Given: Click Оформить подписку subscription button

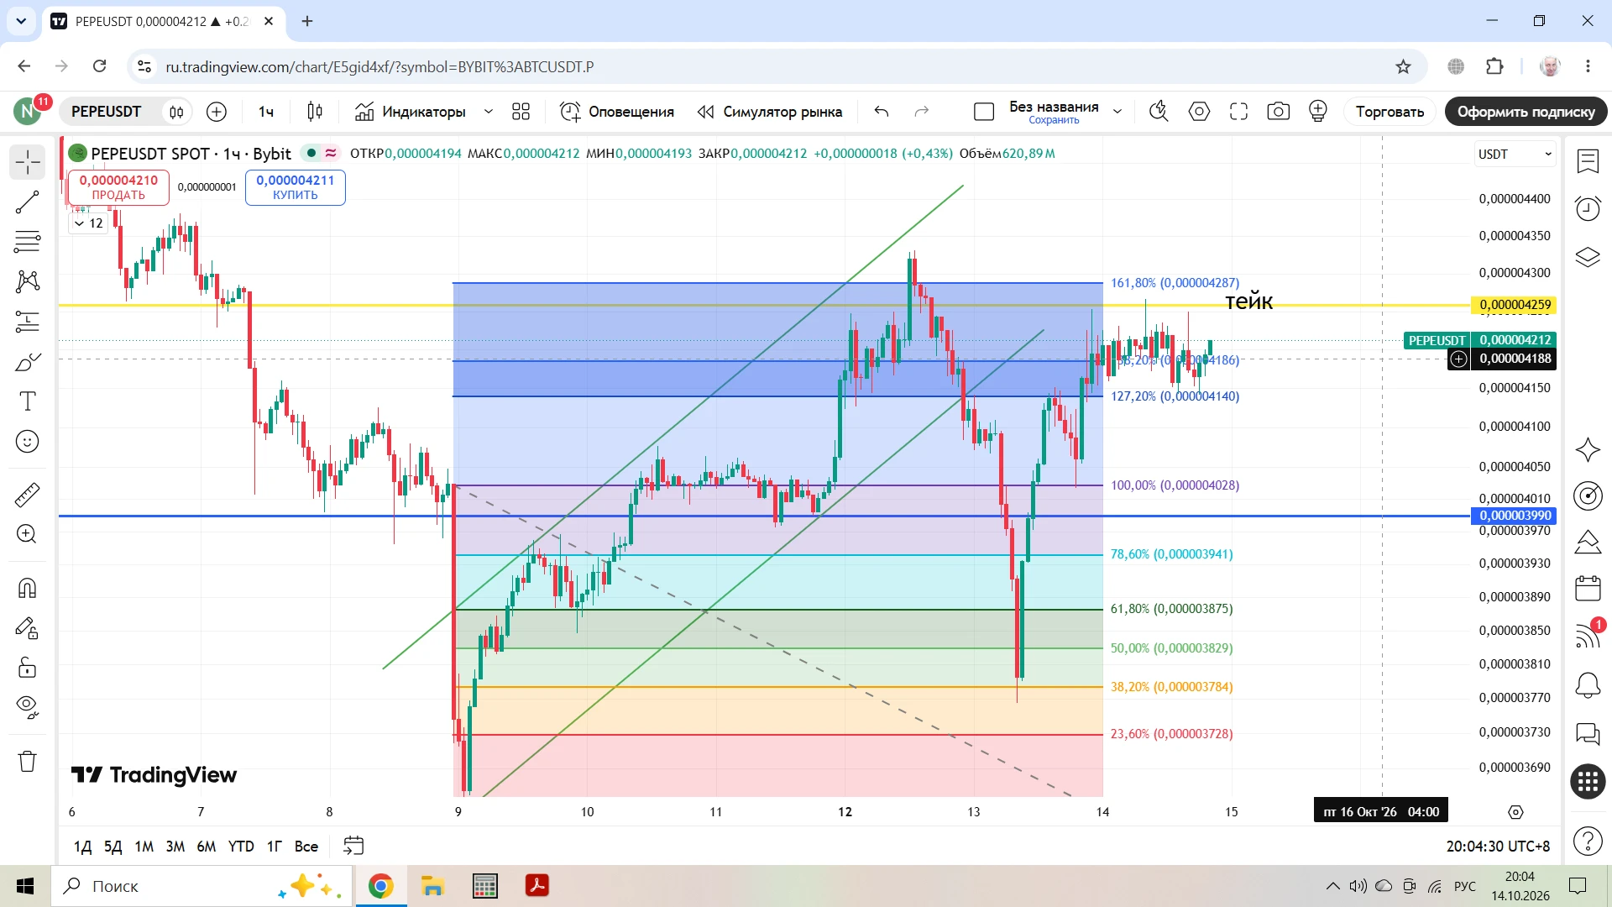Looking at the screenshot, I should point(1526,112).
